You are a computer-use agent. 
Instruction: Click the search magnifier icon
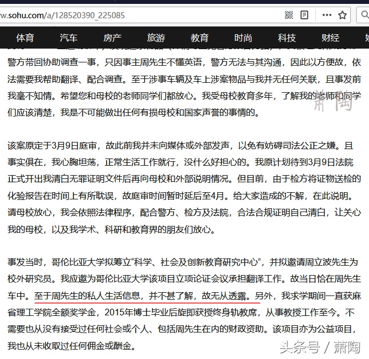(365, 15)
